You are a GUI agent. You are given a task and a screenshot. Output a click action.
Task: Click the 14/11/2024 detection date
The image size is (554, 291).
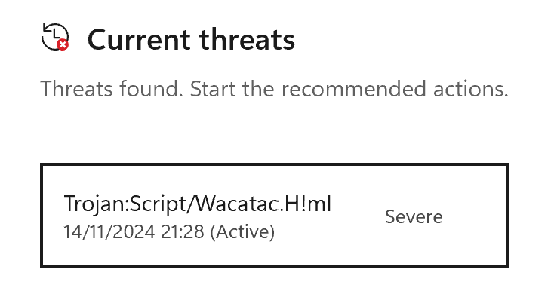(109, 232)
